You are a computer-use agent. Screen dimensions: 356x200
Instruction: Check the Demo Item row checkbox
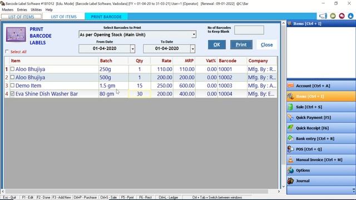pos(12,86)
